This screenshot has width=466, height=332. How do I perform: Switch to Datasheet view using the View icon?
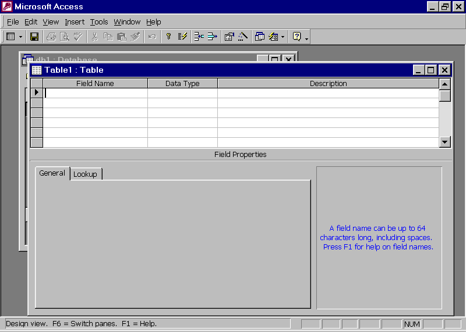[10, 37]
